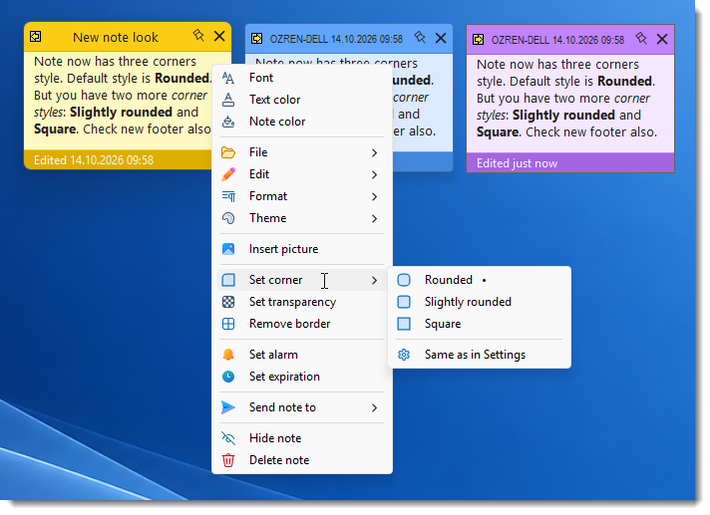
Task: Click the File folder icon
Action: tap(228, 152)
